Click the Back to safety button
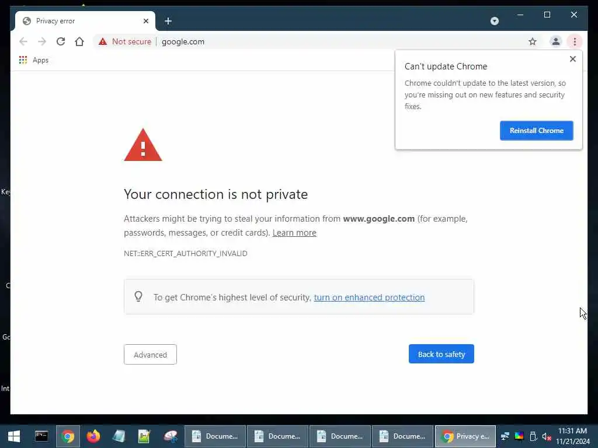Screen dimensions: 598x448 click(441, 354)
